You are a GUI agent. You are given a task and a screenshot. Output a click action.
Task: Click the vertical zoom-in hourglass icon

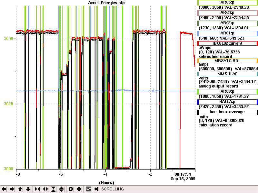pyautogui.click(x=54, y=189)
